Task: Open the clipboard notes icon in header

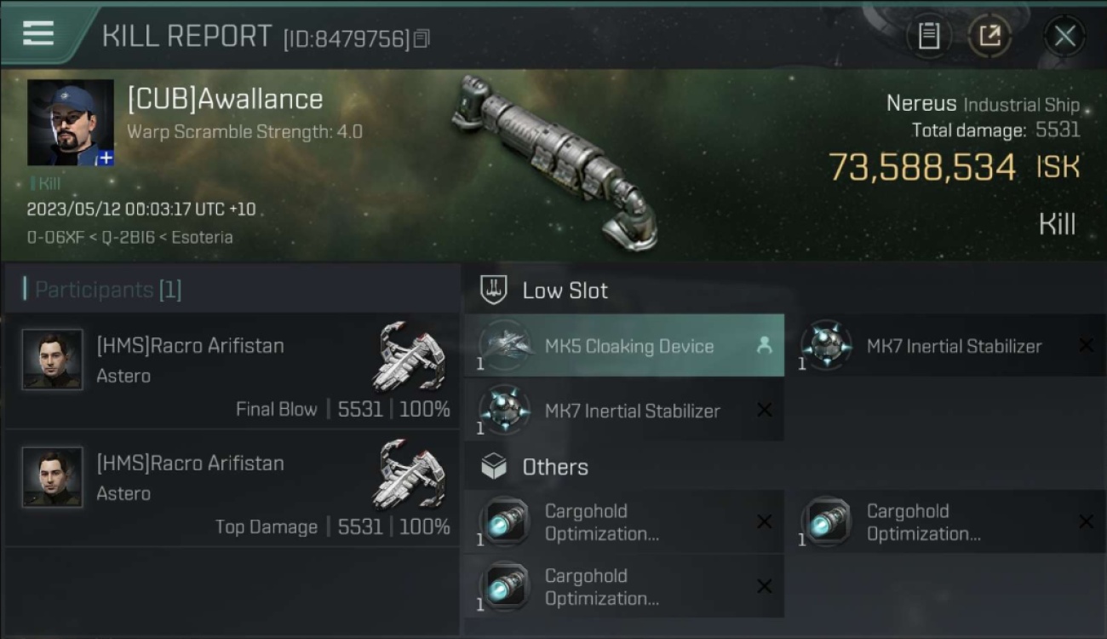Action: (x=929, y=36)
